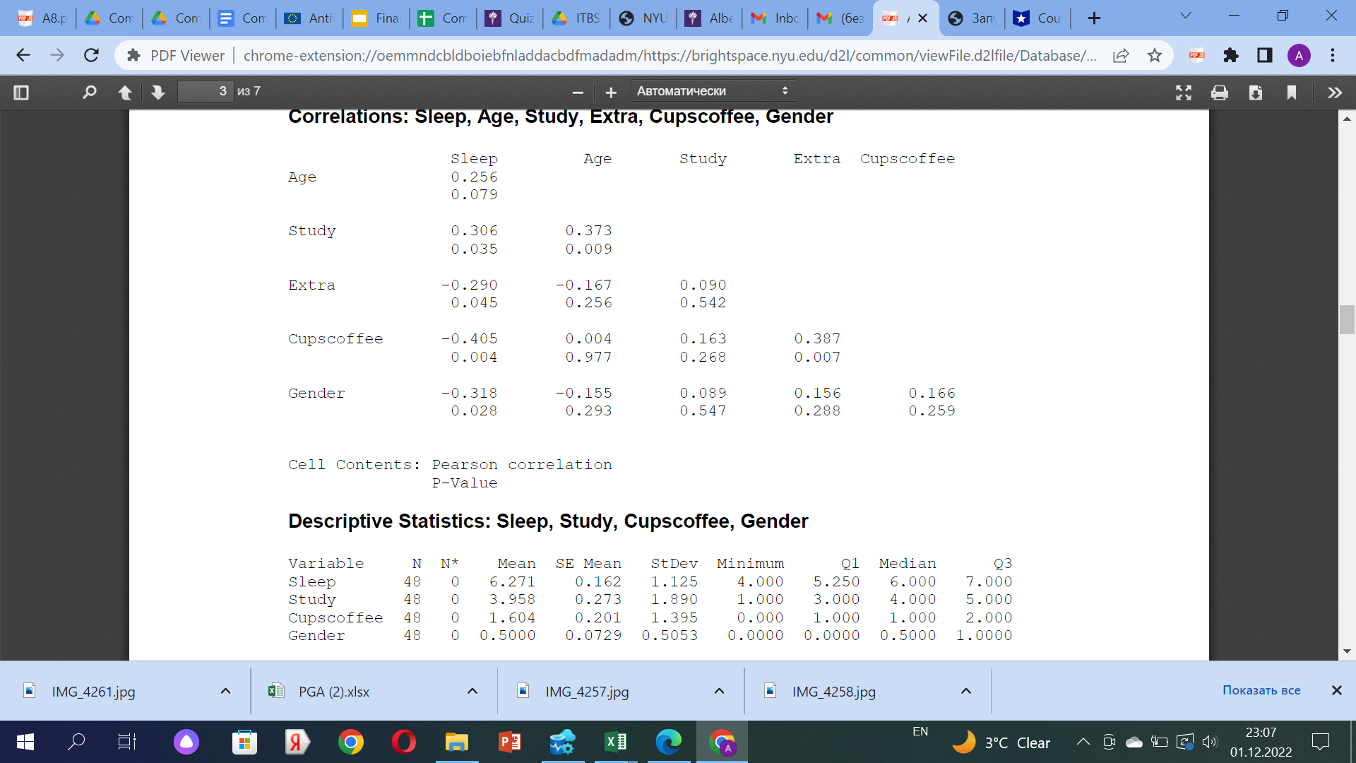Print the PDF document
1356x763 pixels.
pyautogui.click(x=1220, y=92)
